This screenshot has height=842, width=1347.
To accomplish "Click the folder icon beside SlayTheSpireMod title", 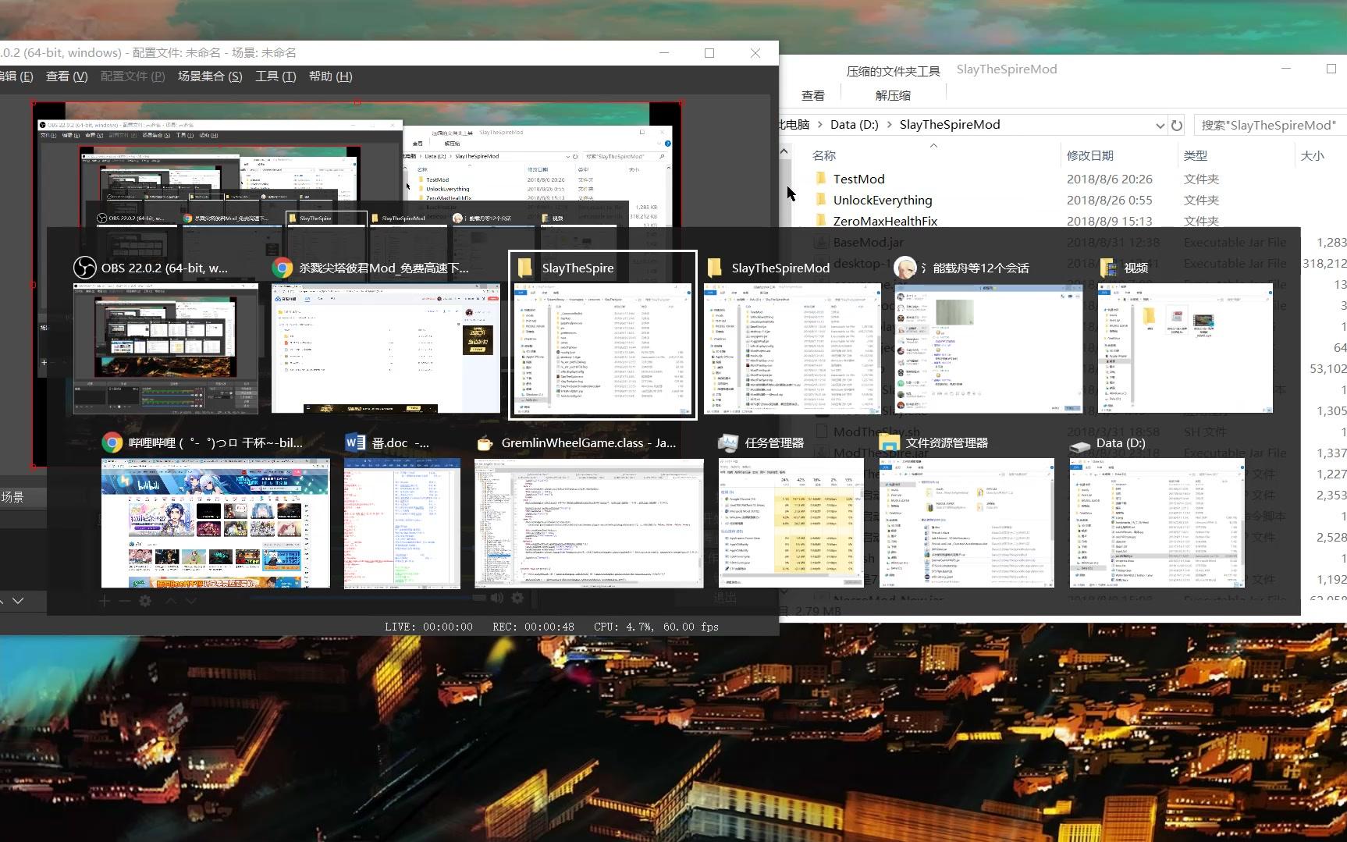I will [715, 268].
